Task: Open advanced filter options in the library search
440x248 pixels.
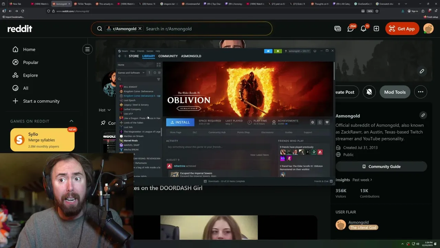Action: [x=158, y=79]
